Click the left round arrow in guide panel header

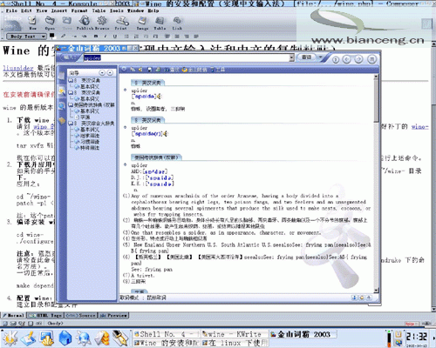point(102,73)
